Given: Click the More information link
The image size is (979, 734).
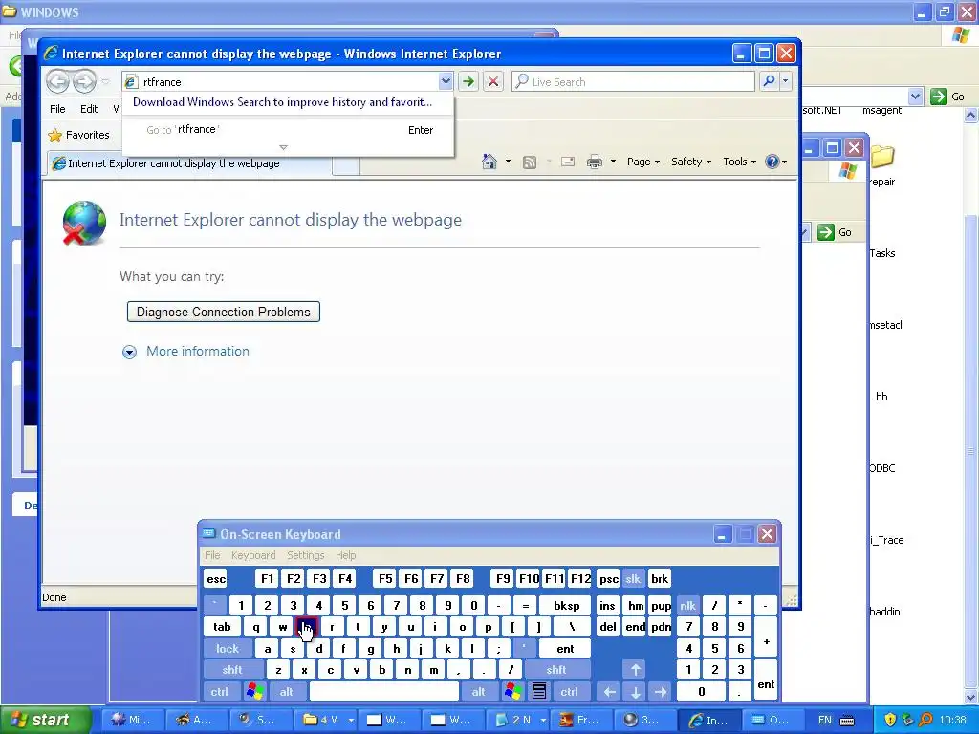Looking at the screenshot, I should point(198,352).
